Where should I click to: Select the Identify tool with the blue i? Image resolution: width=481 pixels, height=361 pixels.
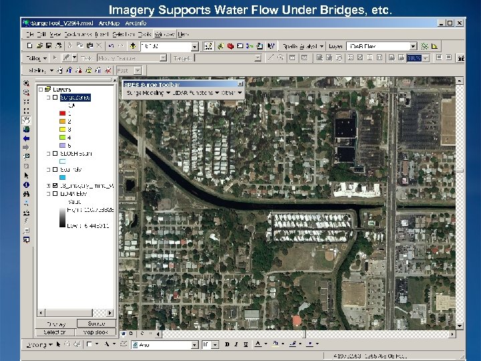pyautogui.click(x=26, y=185)
